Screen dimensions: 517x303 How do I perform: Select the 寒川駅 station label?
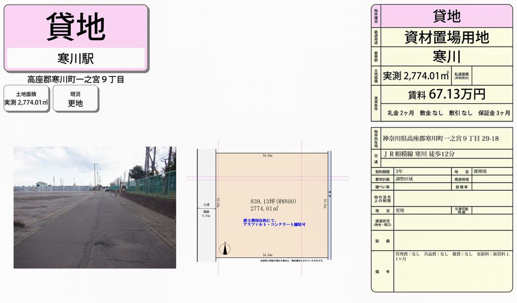[76, 59]
